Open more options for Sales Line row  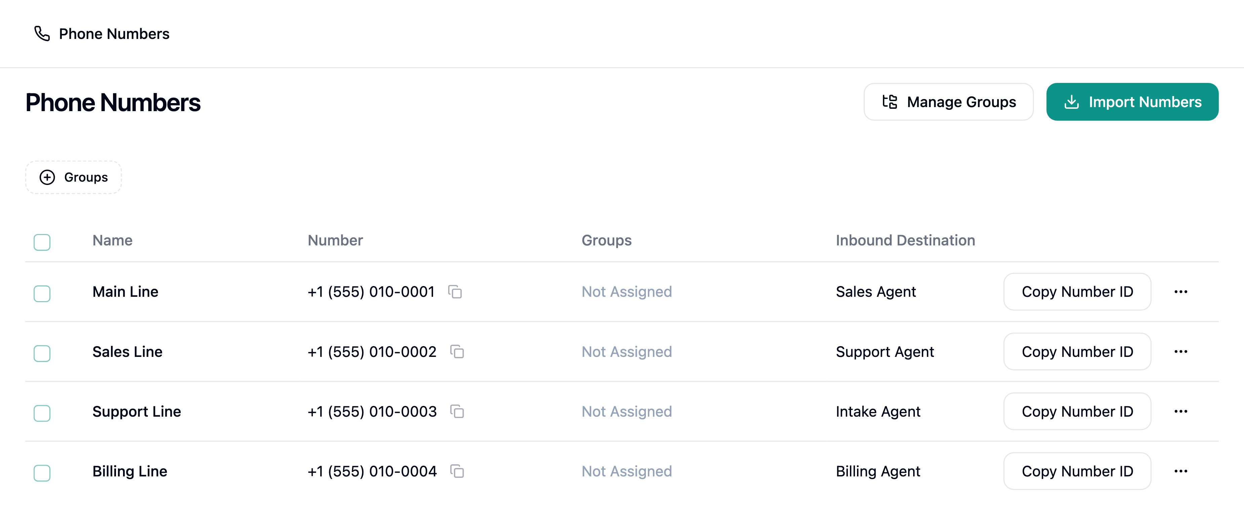point(1181,352)
